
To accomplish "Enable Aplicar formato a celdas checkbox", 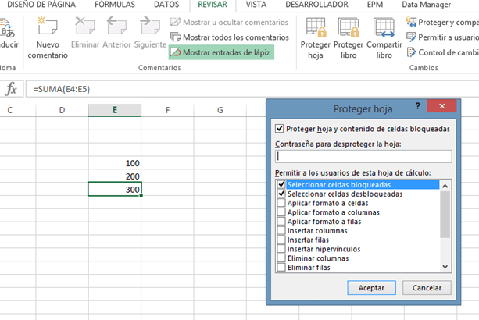I will (x=281, y=203).
